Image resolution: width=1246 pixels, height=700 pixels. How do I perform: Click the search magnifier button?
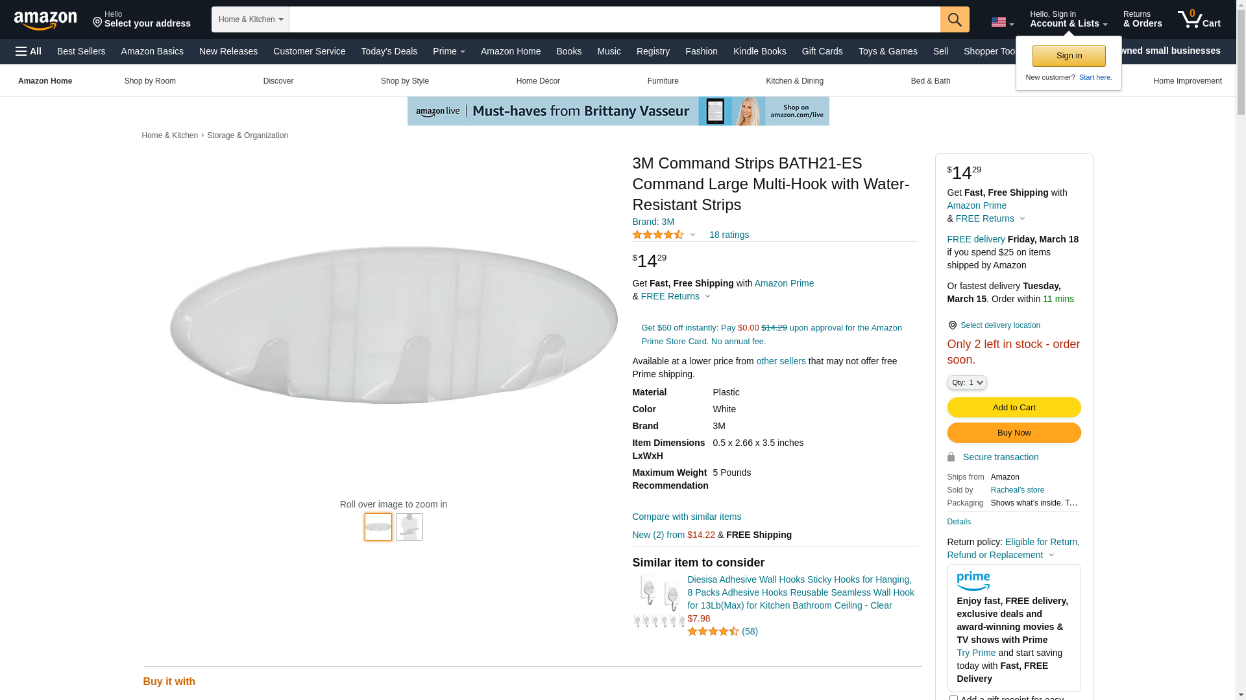tap(955, 19)
